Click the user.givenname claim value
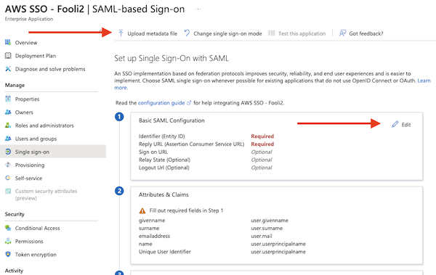 coord(270,221)
